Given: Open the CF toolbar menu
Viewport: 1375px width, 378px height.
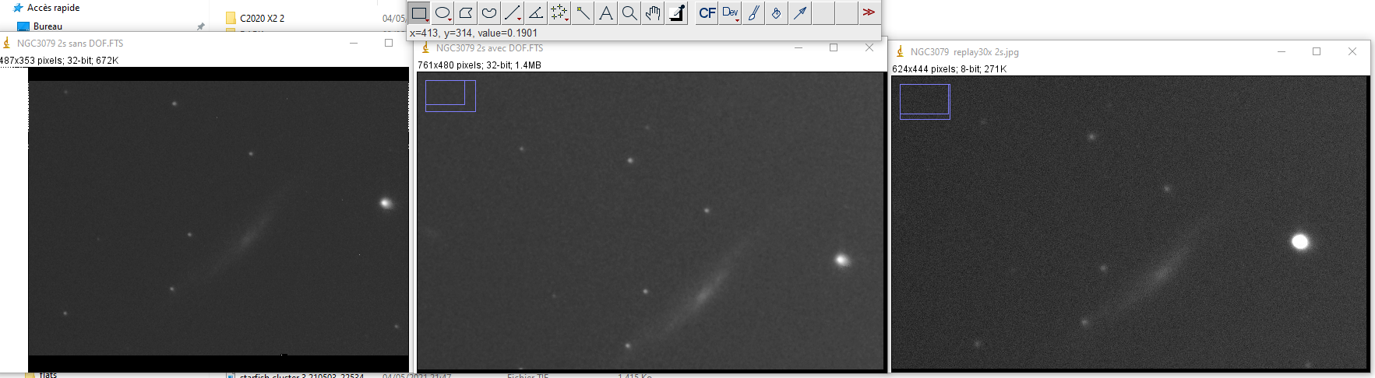Looking at the screenshot, I should 707,13.
